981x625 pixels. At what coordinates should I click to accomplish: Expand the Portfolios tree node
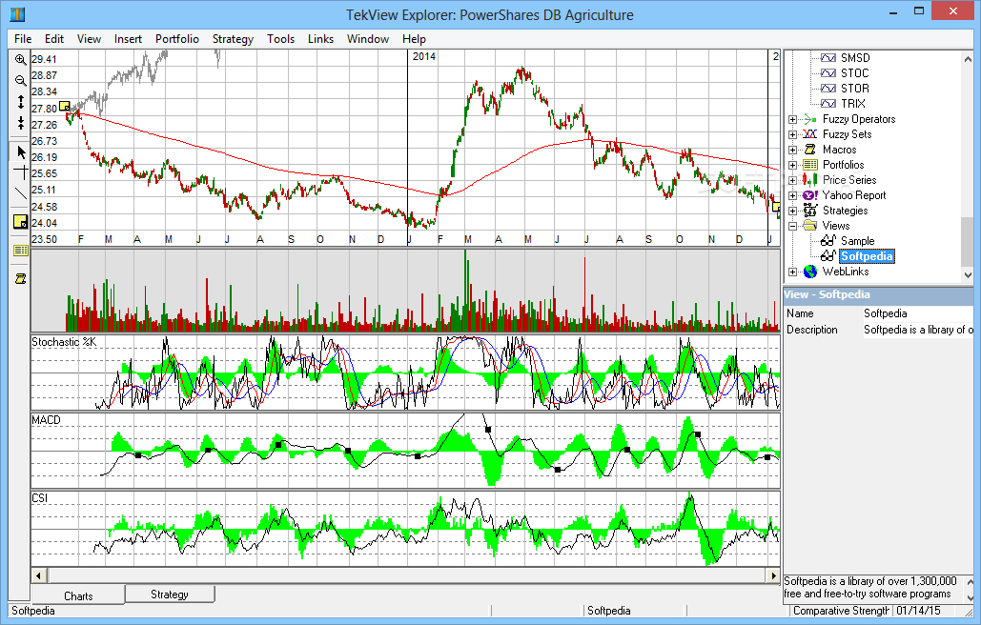(792, 165)
